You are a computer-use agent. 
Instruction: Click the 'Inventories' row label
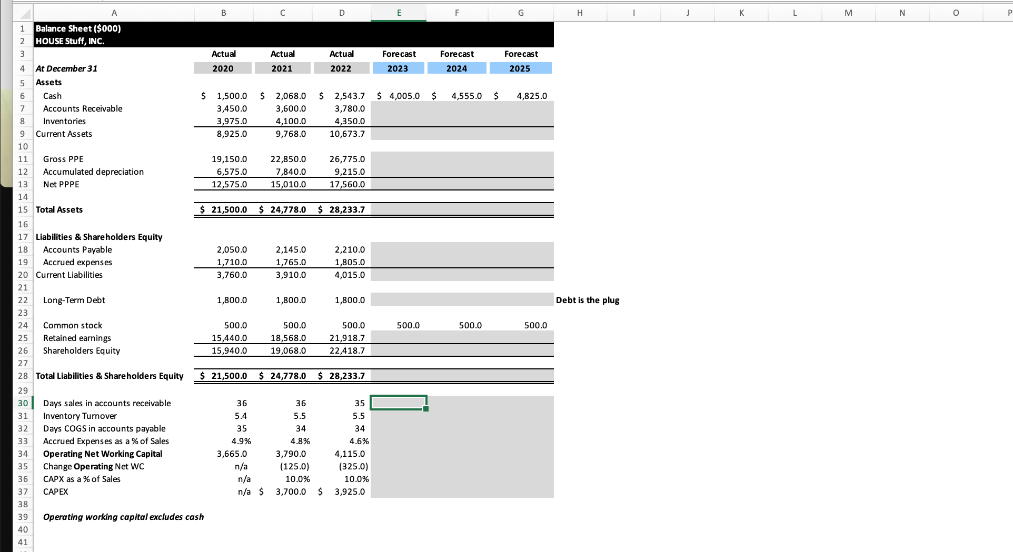(x=64, y=121)
